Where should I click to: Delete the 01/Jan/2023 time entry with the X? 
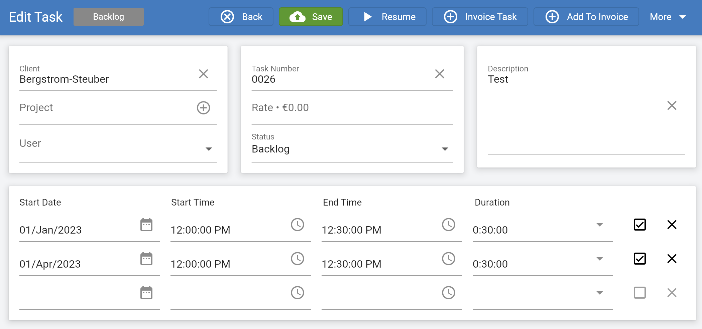pos(672,225)
